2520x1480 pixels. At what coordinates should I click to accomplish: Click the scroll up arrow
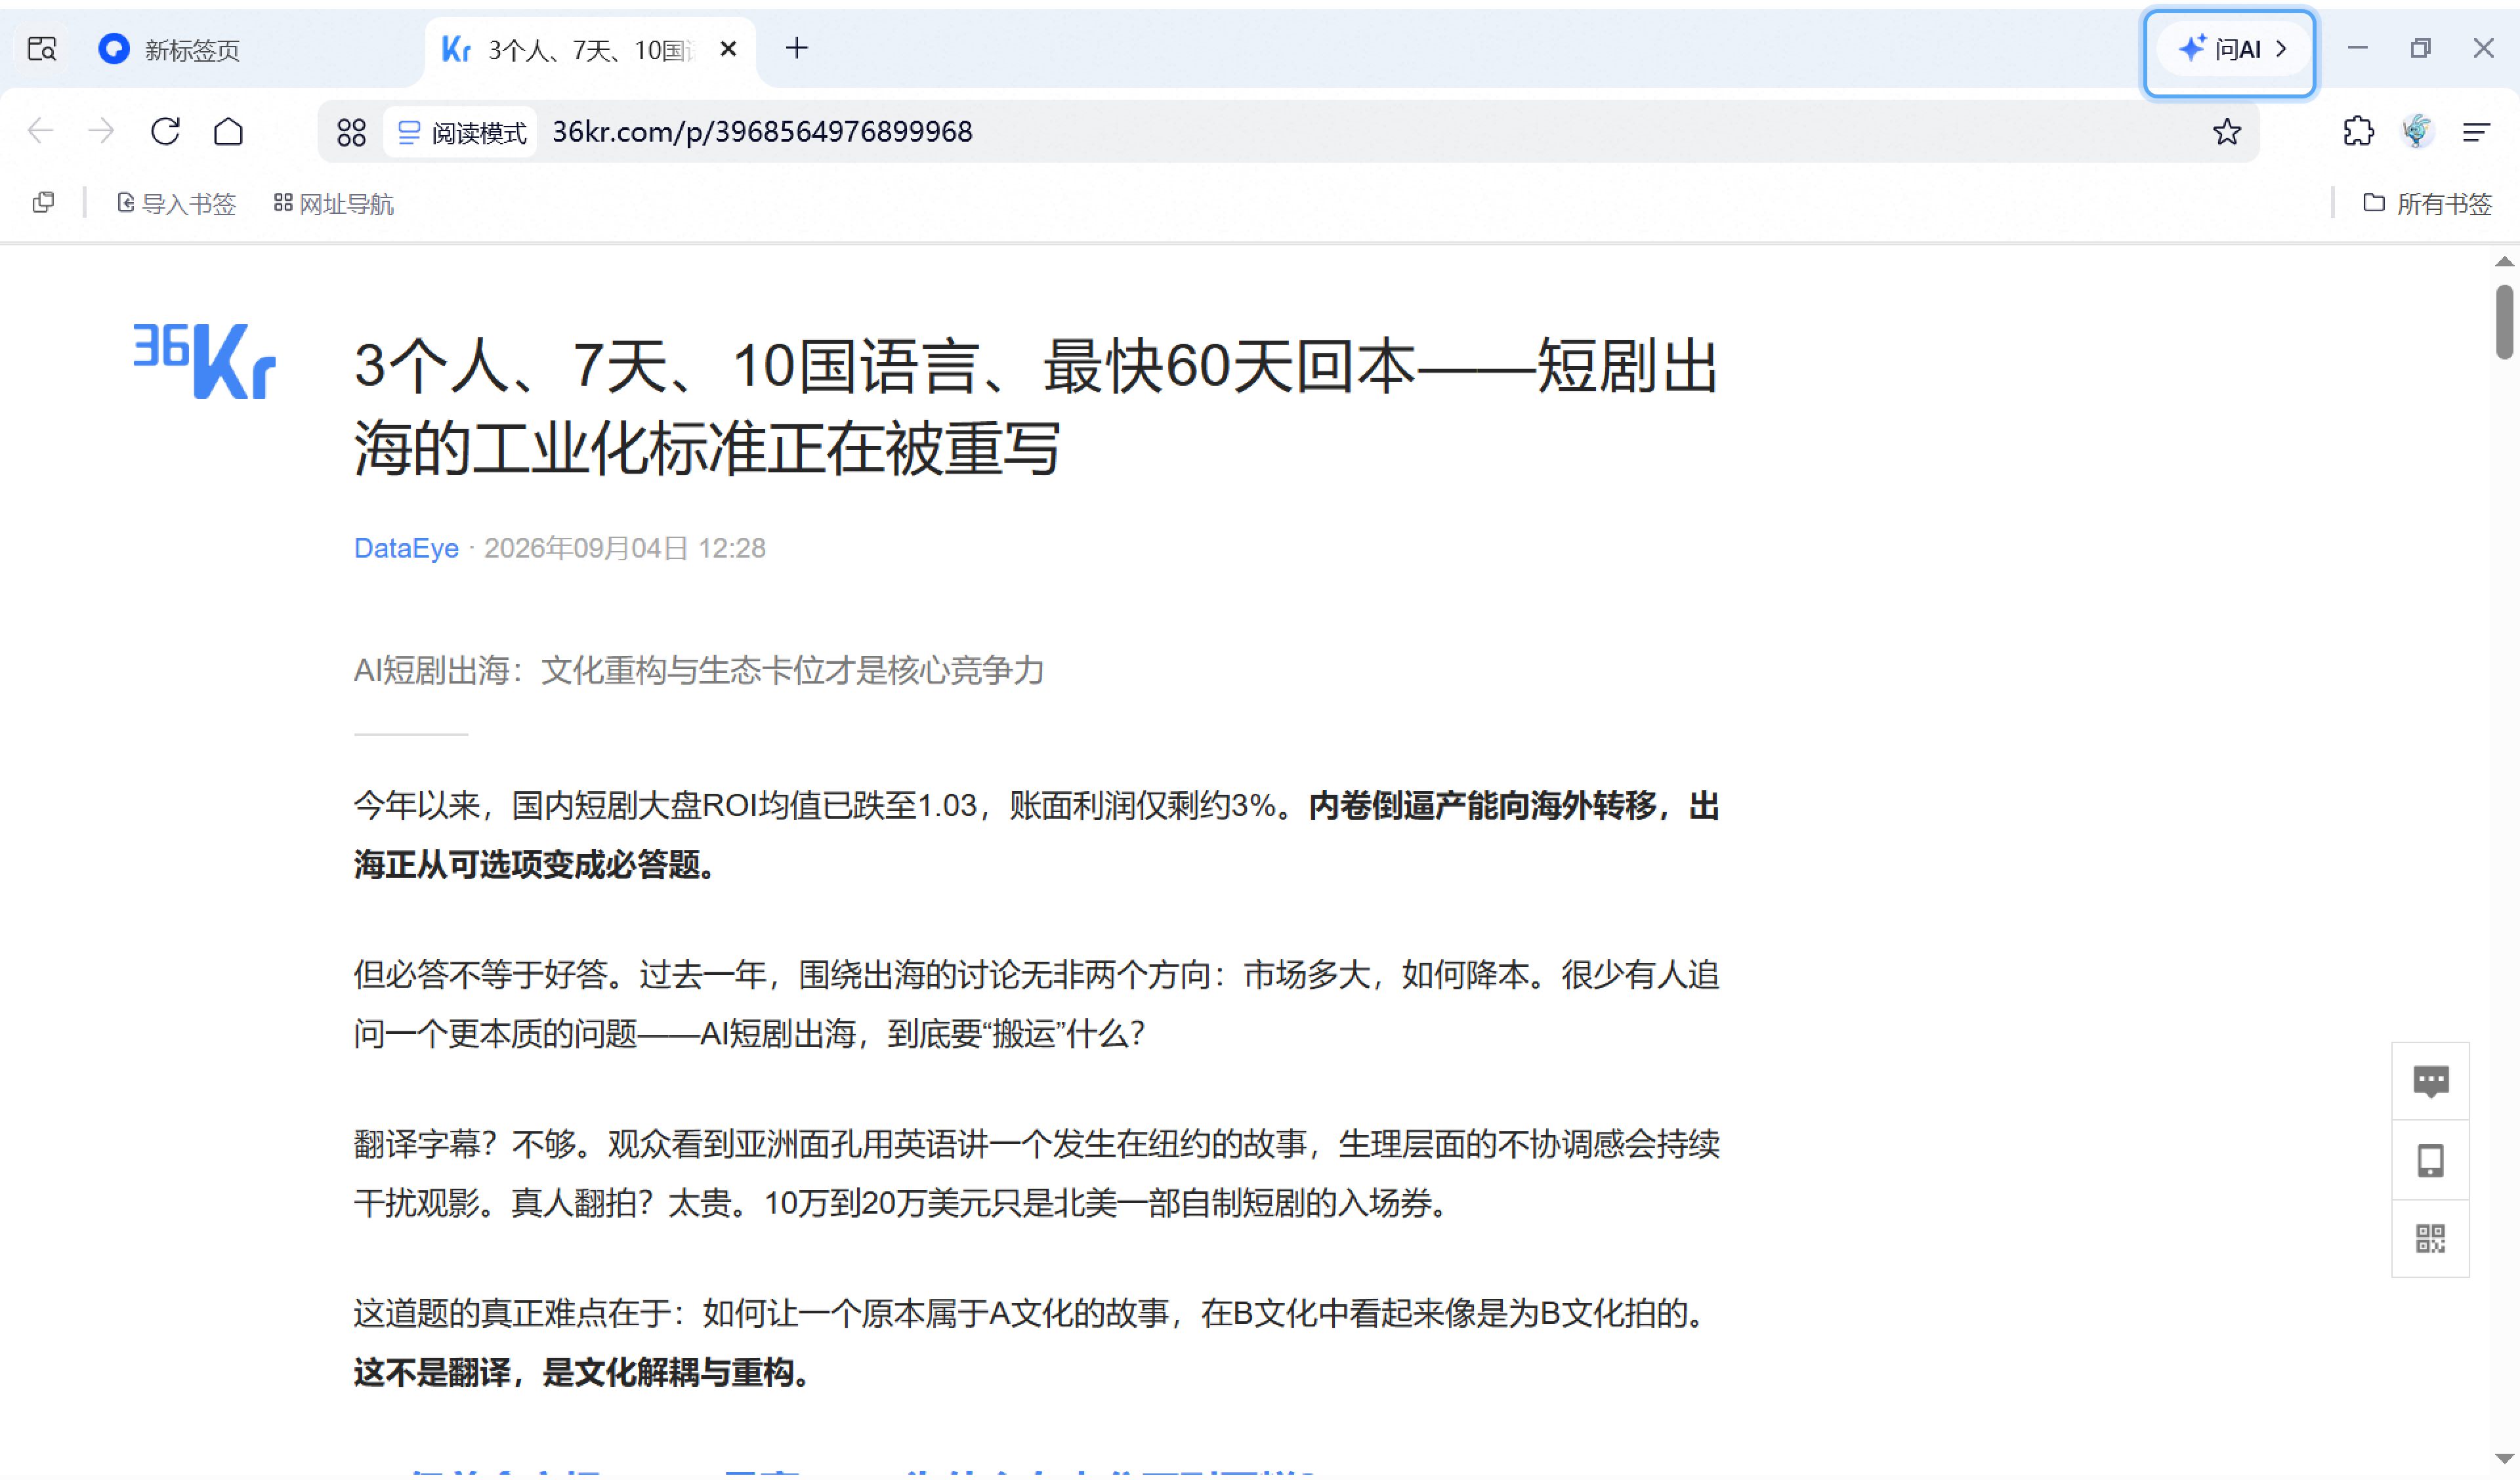pyautogui.click(x=2504, y=262)
